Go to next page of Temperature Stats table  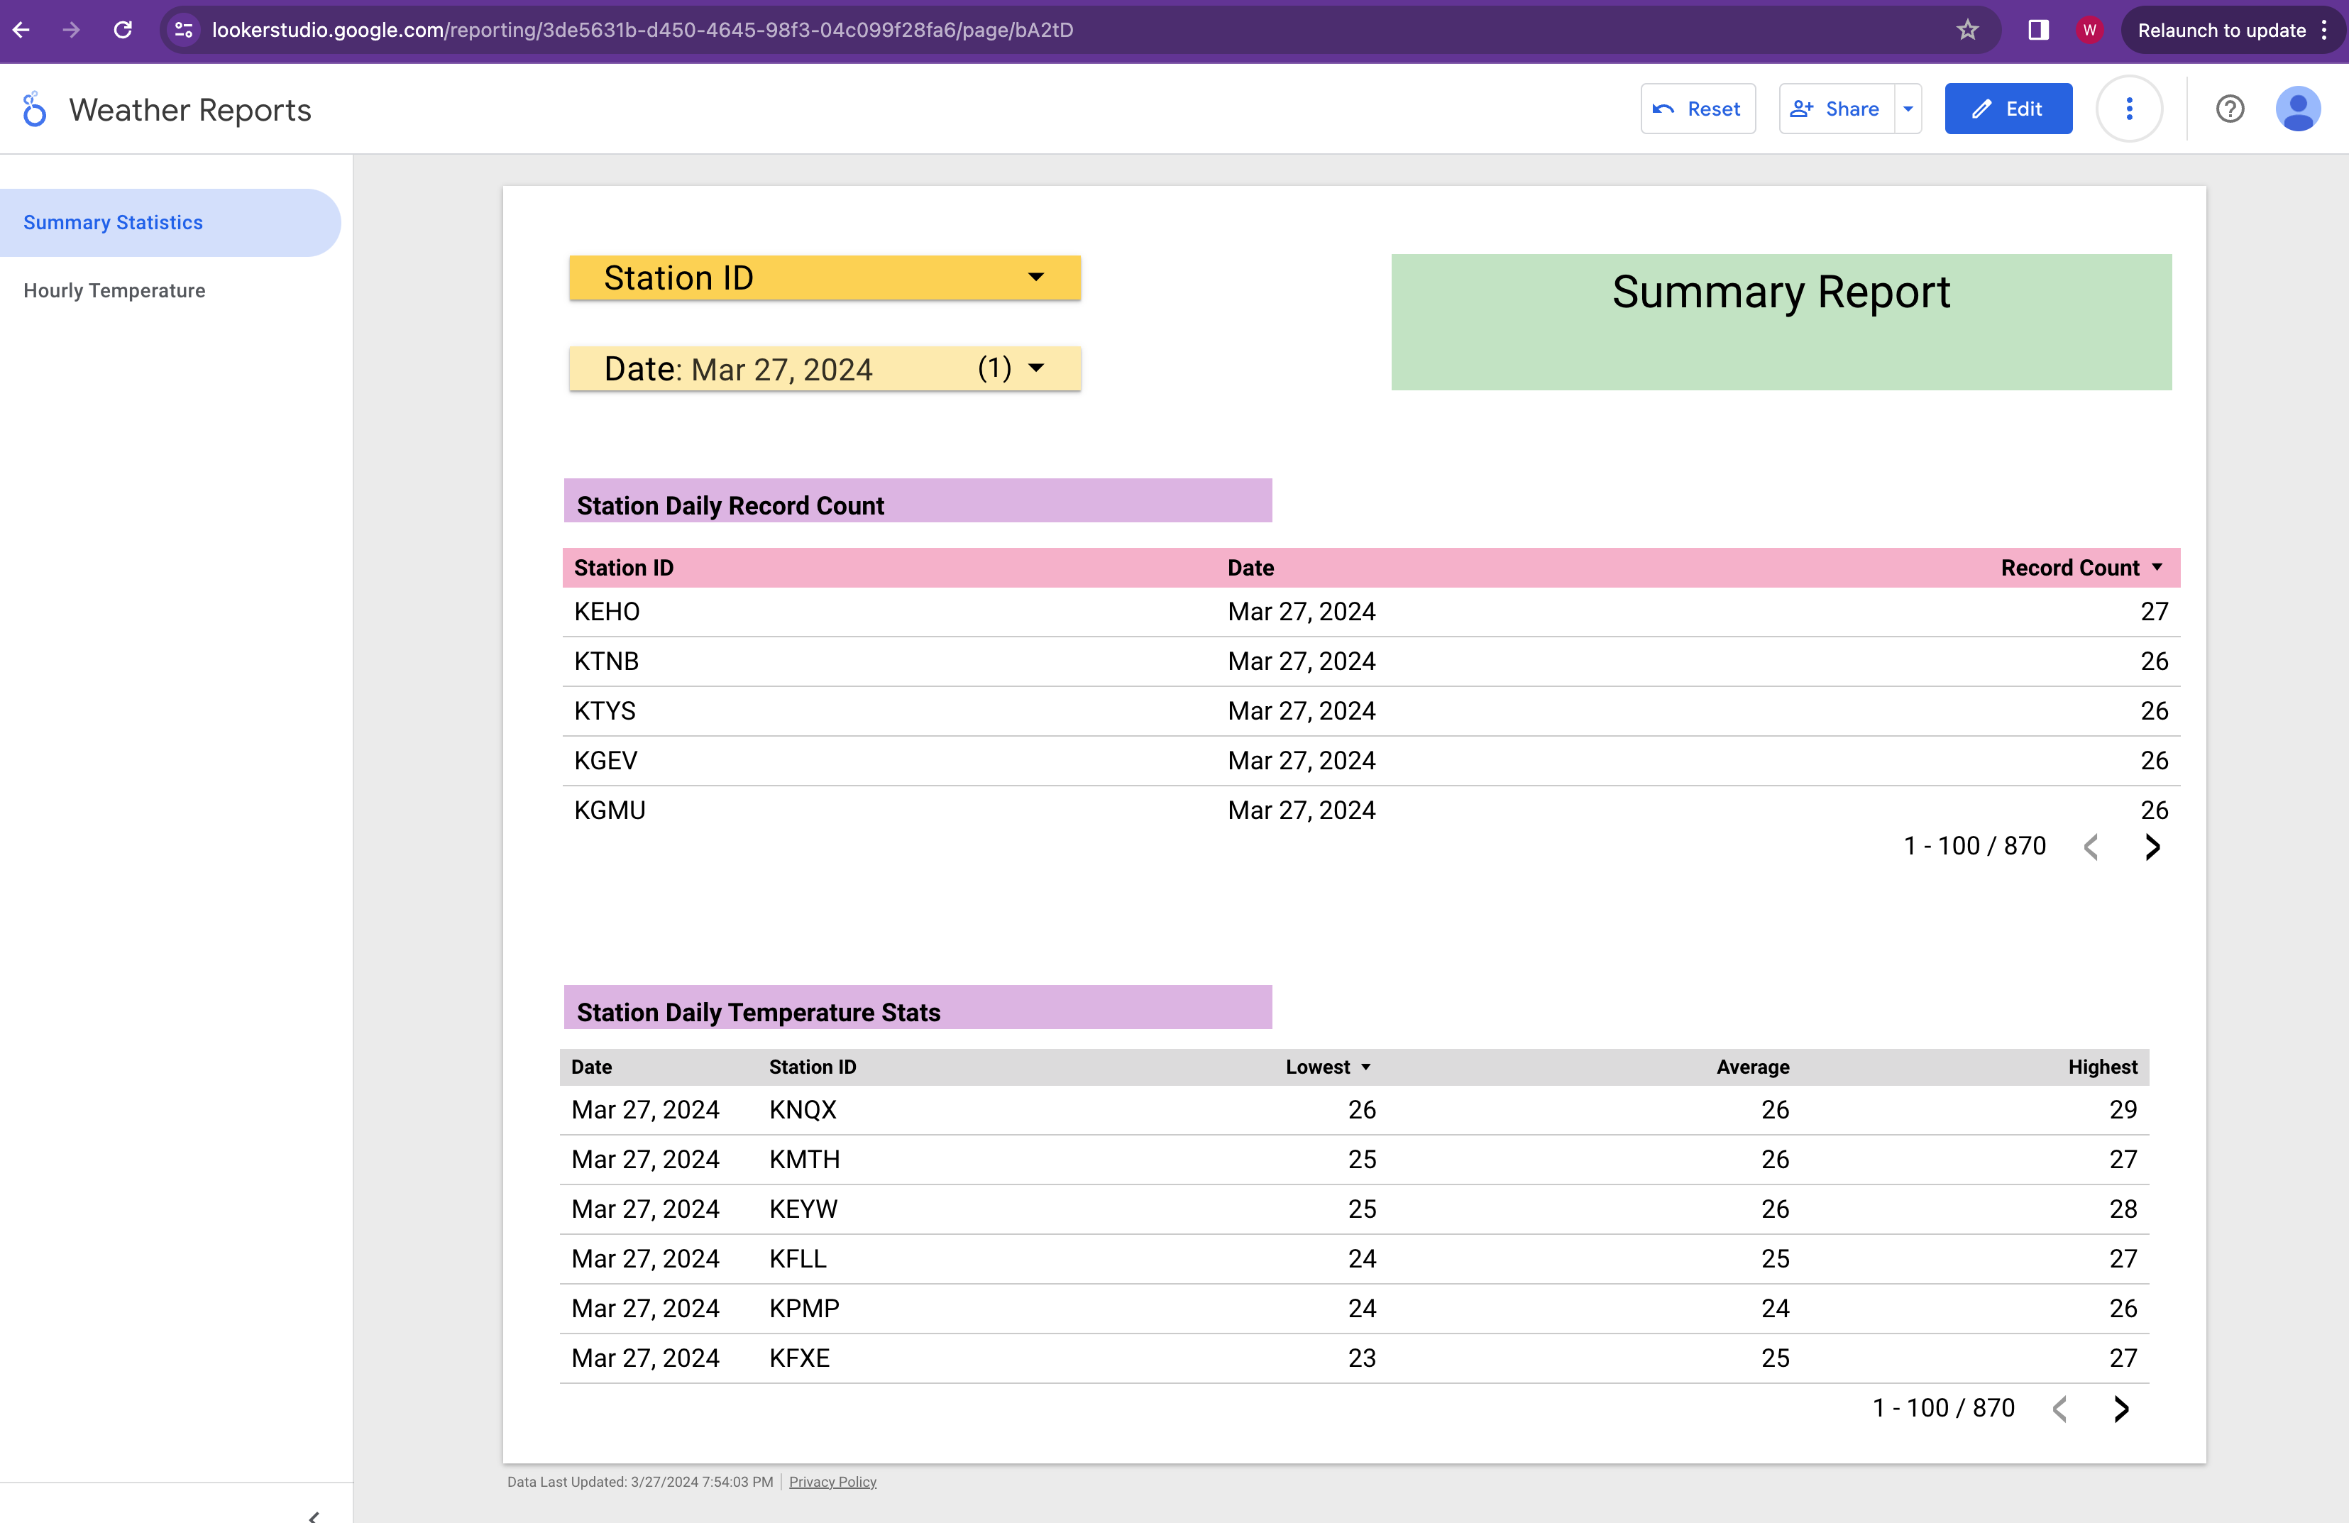tap(2121, 1409)
